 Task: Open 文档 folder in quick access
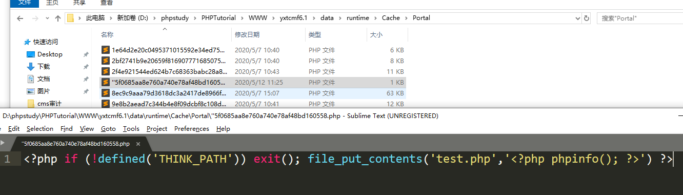click(43, 79)
